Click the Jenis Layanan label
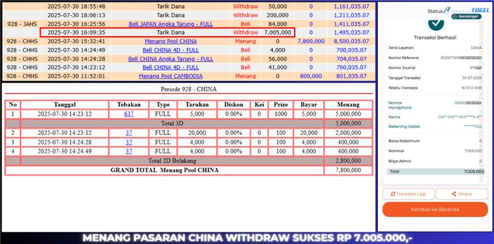Image resolution: width=494 pixels, height=244 pixels. [x=401, y=48]
